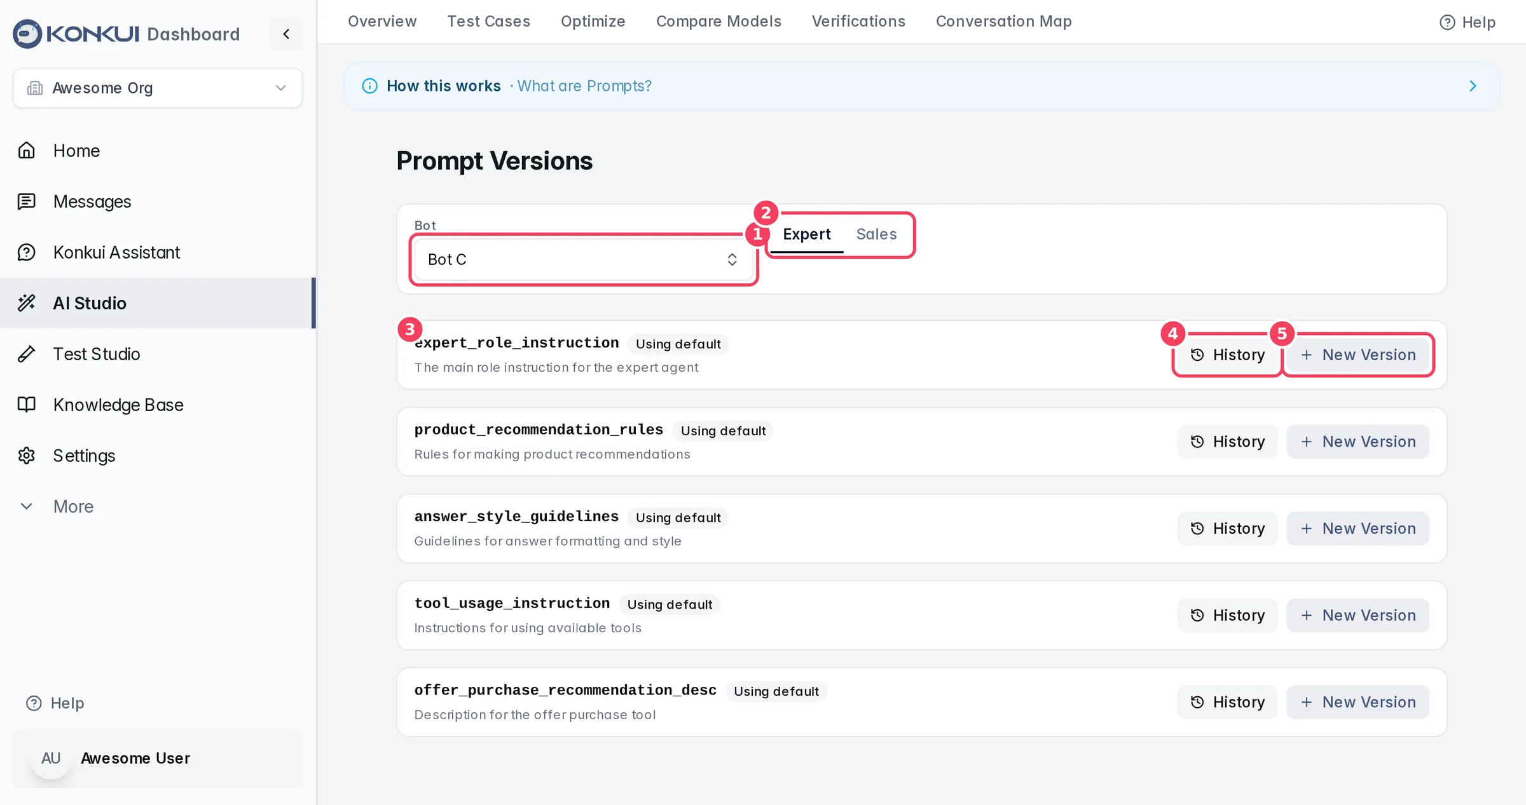Click the organization building icon

[35, 88]
